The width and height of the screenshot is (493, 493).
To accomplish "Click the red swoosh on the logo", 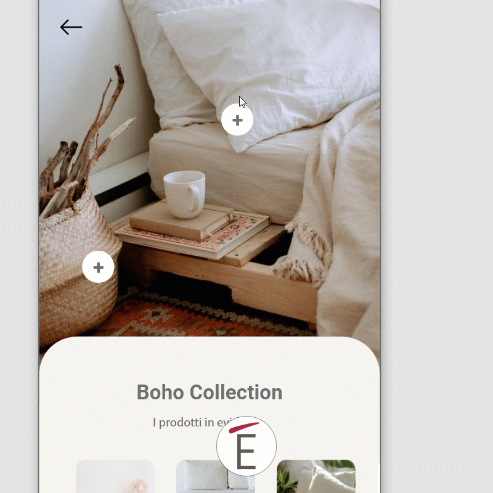I will pyautogui.click(x=244, y=428).
